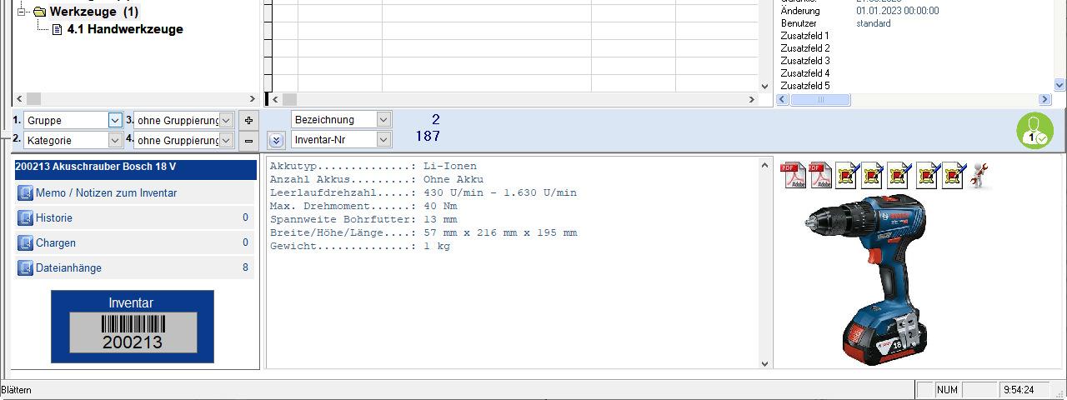1067x400 pixels.
Task: Click the Historie row icon
Action: click(x=25, y=218)
